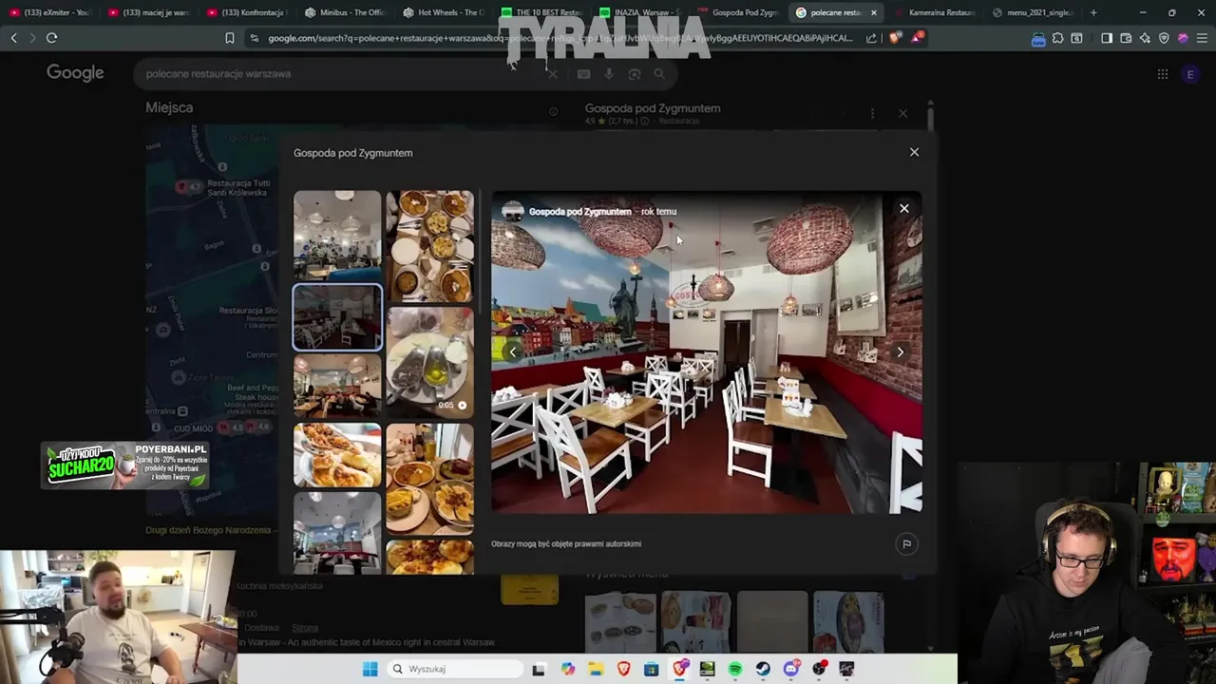
Task: Open the pierogi dish thumbnail
Action: pos(337,455)
